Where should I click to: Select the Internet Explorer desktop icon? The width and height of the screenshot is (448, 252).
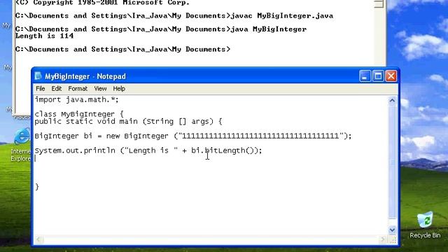(22, 145)
